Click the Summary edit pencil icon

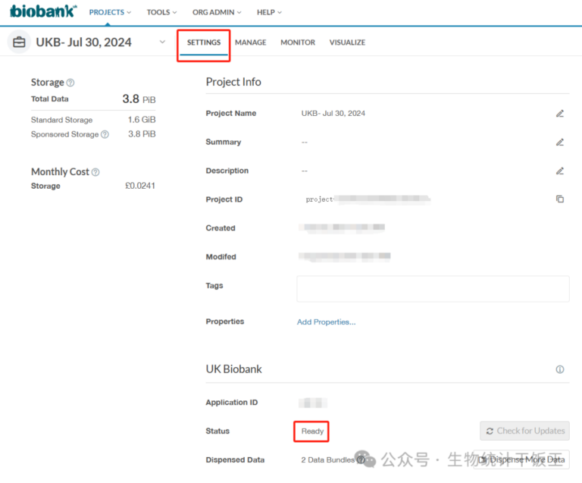560,143
